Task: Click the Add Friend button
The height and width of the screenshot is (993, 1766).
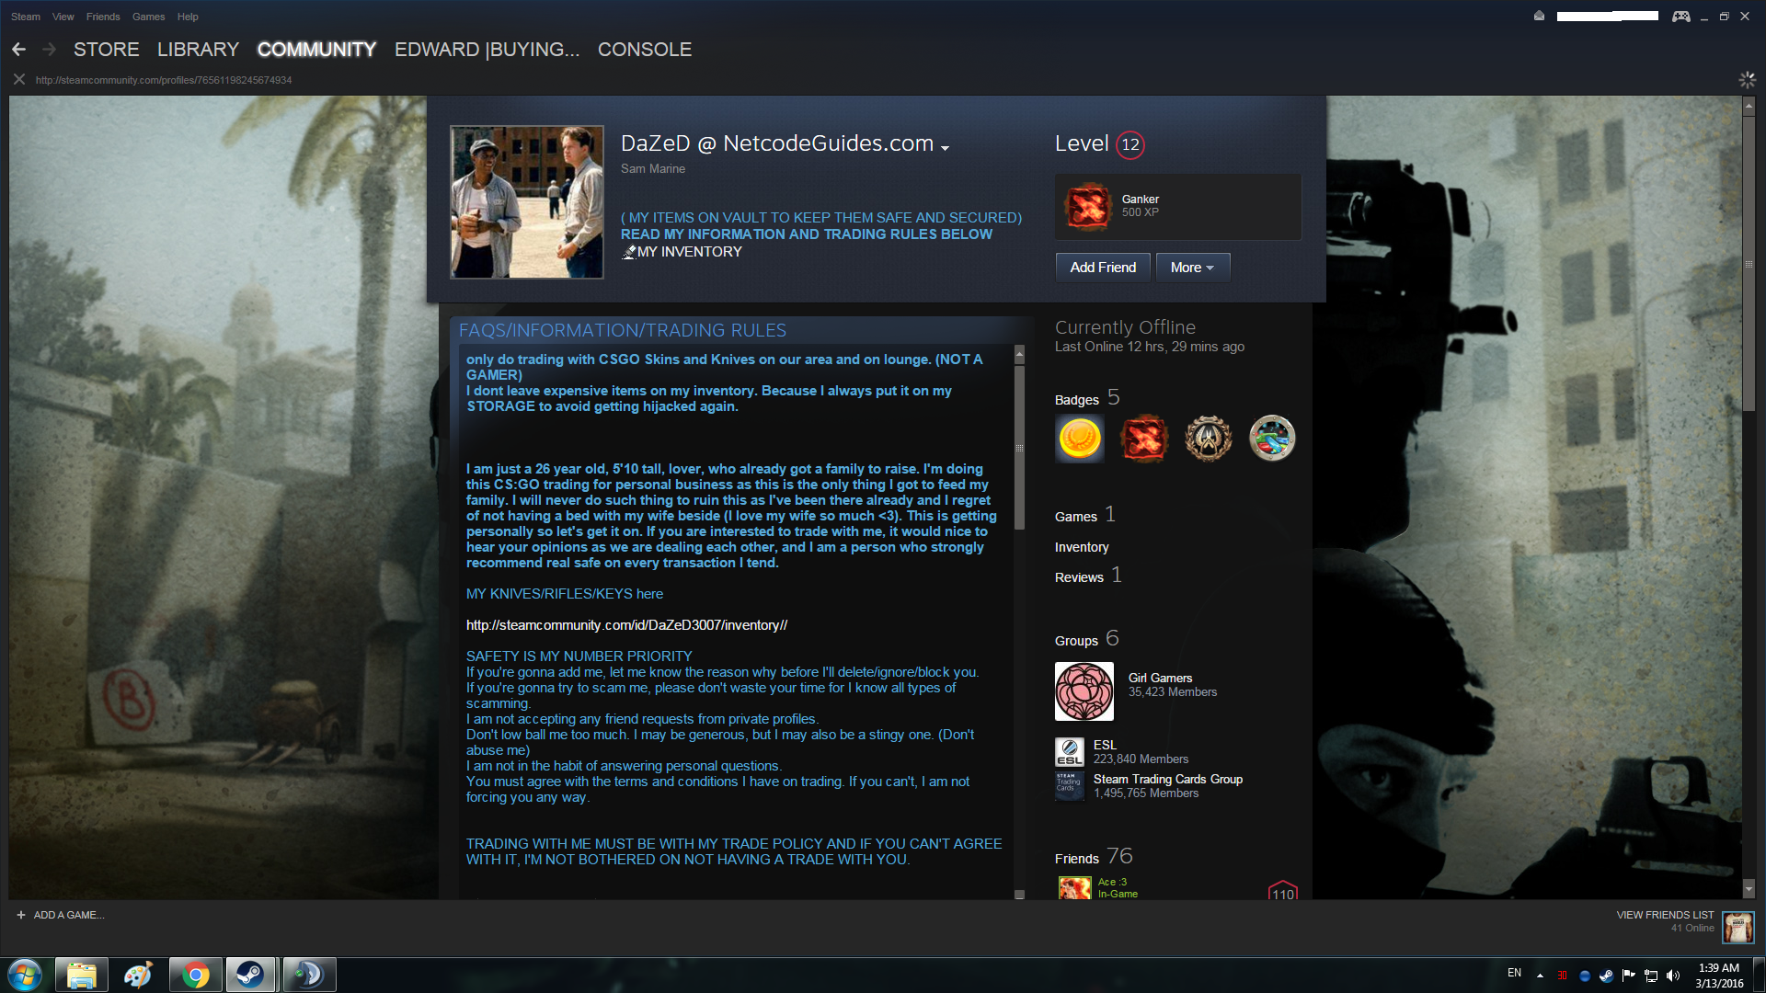Action: [1102, 268]
